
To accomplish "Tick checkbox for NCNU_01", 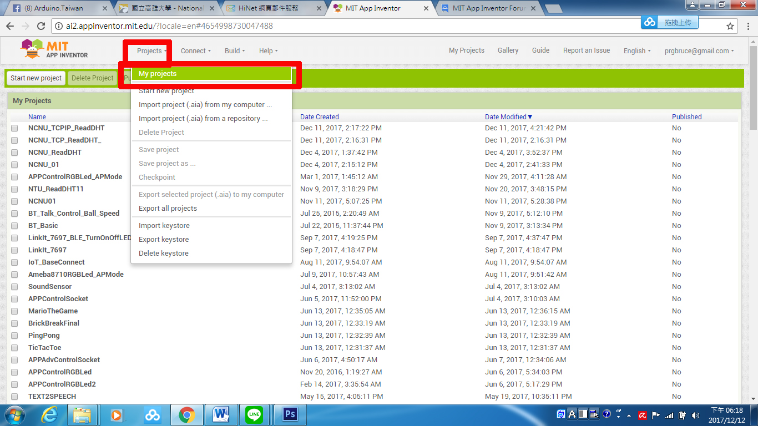I will point(15,165).
